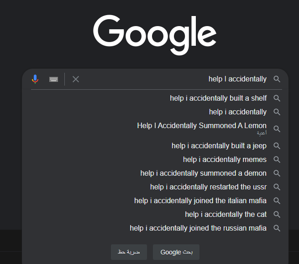Screen dimensions: 299x264
Task: Clear the search box with the X icon
Action: pos(76,79)
